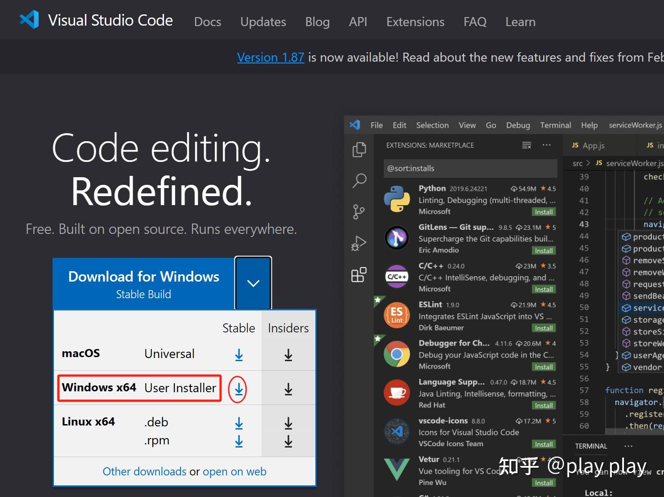Install the Python extension

pos(544,211)
